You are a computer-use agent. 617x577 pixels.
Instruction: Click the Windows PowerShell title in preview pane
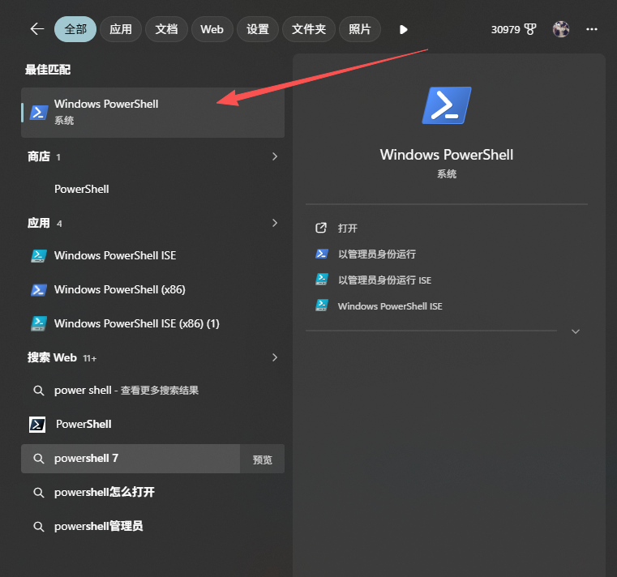[447, 155]
